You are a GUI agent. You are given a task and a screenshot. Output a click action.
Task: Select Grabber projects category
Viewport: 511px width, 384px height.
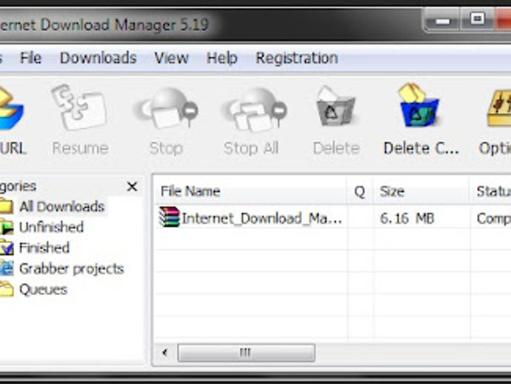[71, 269]
